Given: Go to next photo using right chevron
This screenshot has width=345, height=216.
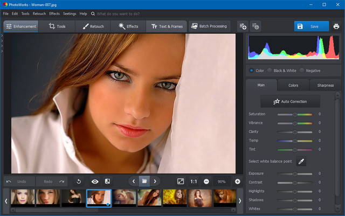Looking at the screenshot, I should point(155,182).
